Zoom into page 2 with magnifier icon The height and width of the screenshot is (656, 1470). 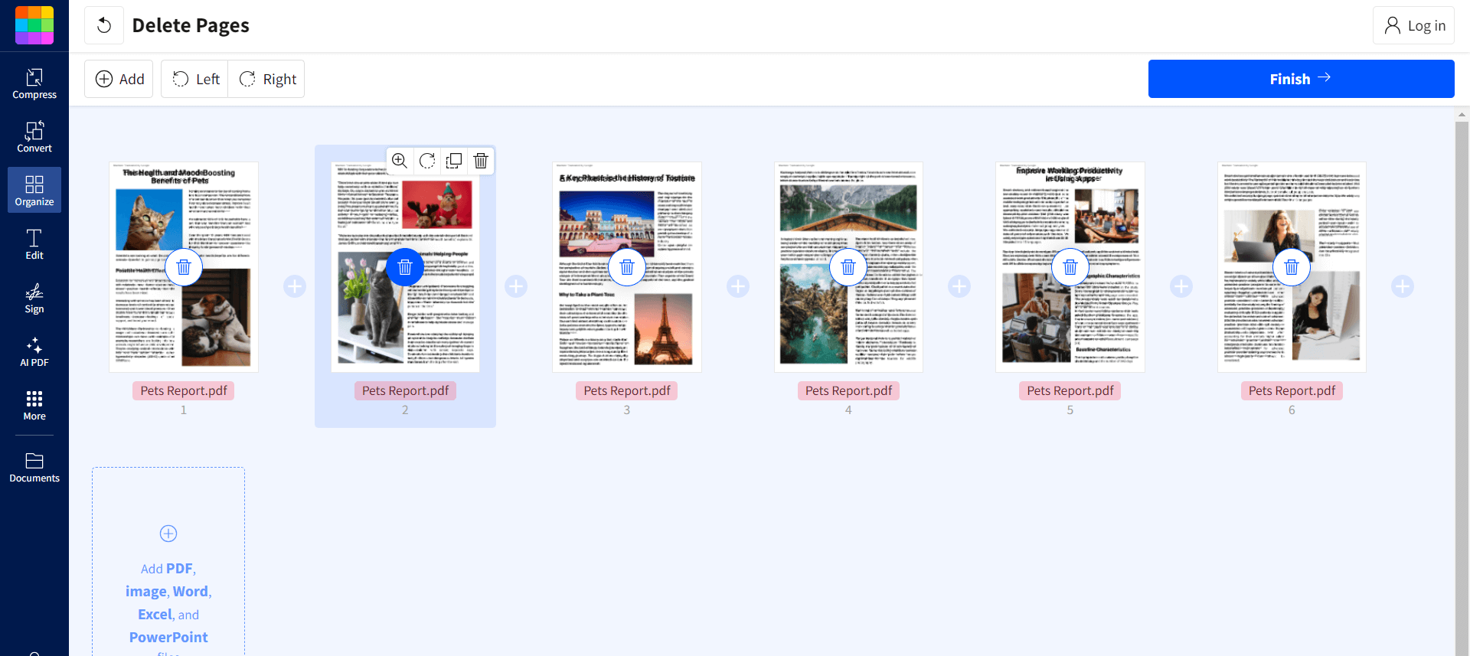click(x=400, y=161)
